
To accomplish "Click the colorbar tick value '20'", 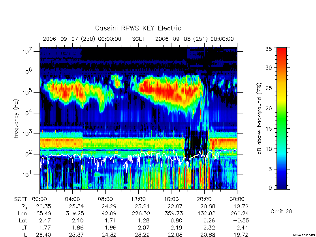I will click(x=269, y=108).
